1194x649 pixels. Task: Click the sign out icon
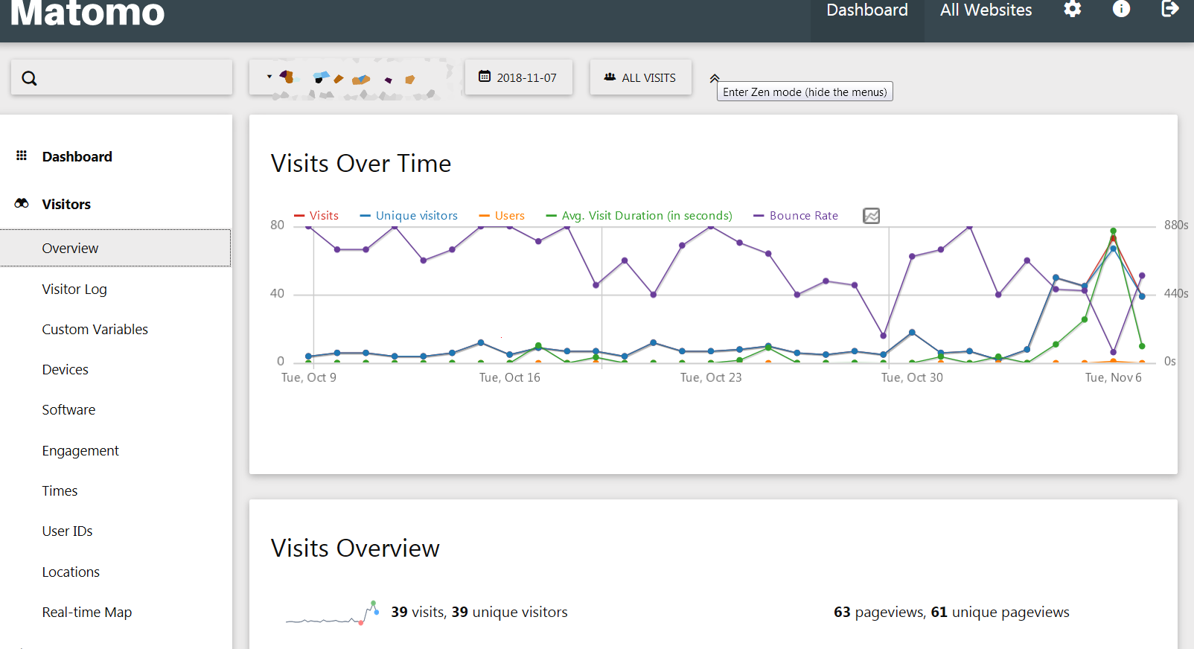(1169, 10)
